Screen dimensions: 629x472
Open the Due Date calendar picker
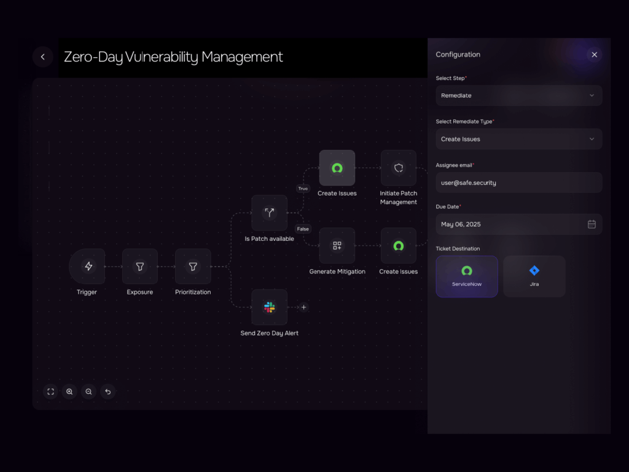tap(592, 224)
